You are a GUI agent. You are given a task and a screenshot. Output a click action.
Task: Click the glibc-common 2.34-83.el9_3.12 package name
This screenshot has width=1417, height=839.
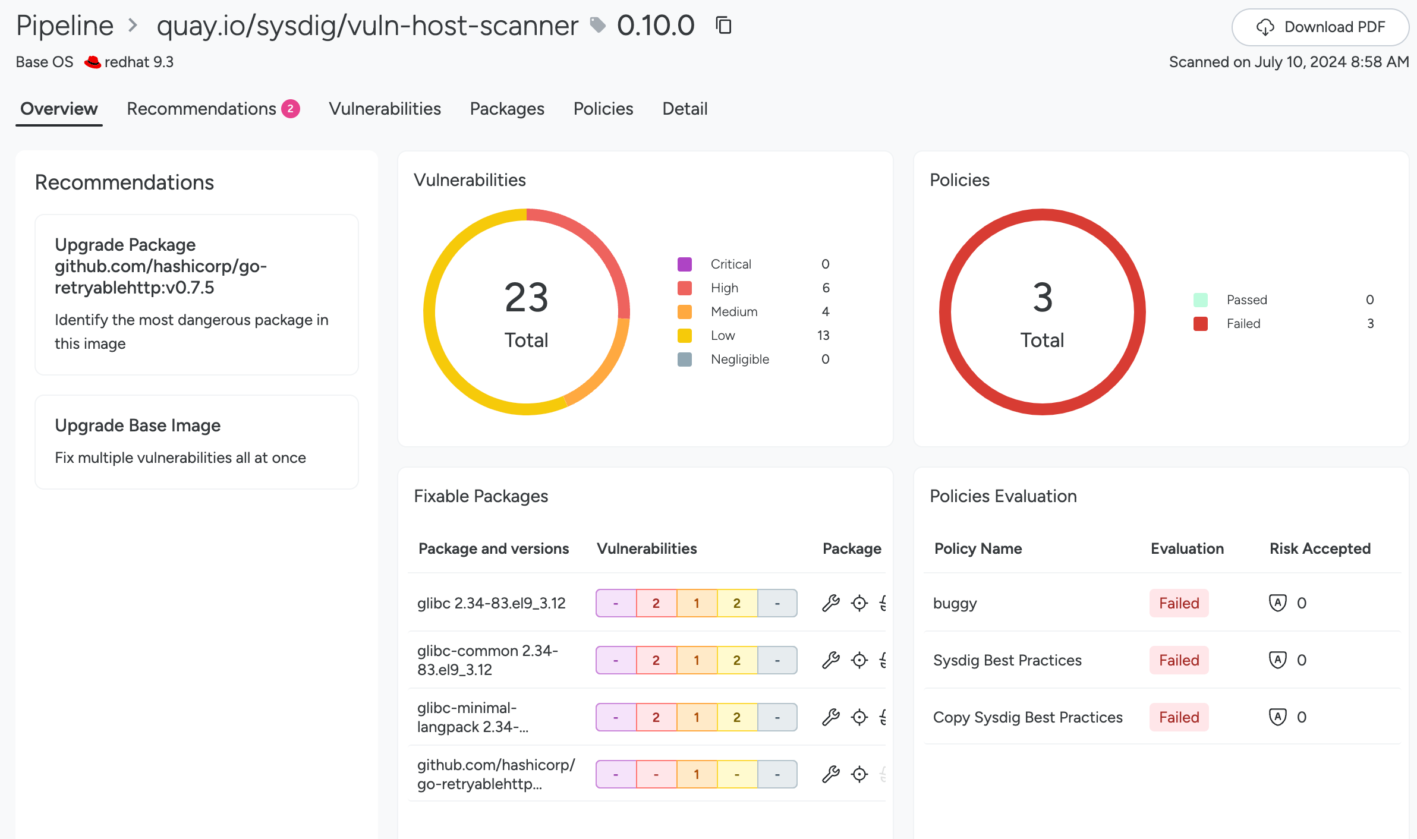pyautogui.click(x=487, y=660)
